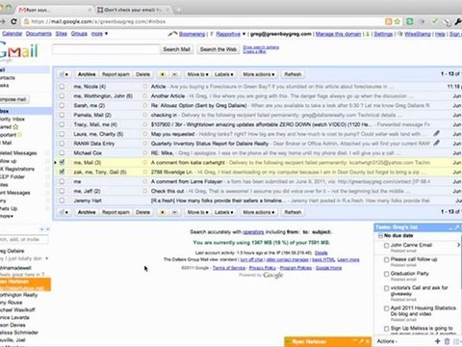Click the green checkmark extension icon
This screenshot has height=347, width=462.
point(434,21)
